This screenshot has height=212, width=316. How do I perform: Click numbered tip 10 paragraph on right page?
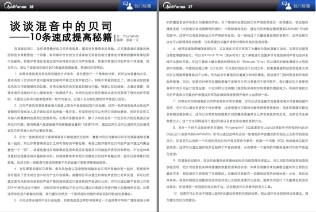coord(237,196)
